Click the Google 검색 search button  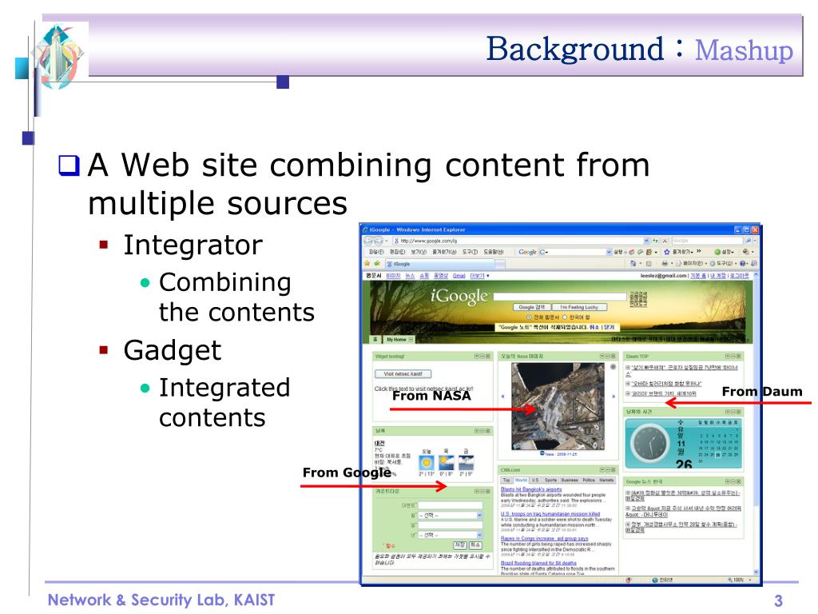531,307
